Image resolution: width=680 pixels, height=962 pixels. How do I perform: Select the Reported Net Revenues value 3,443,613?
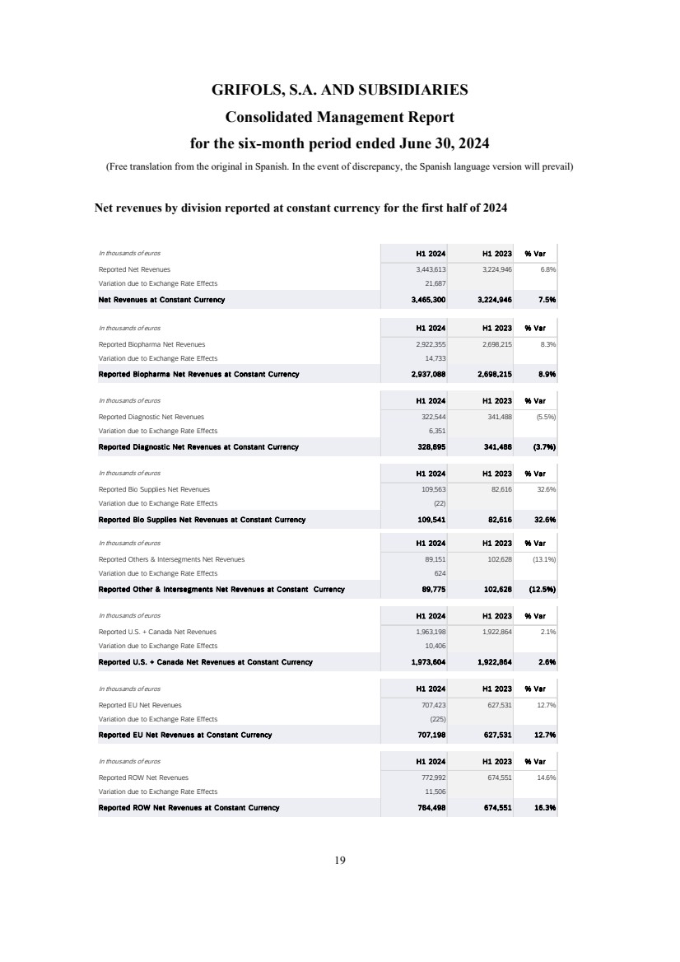click(428, 269)
